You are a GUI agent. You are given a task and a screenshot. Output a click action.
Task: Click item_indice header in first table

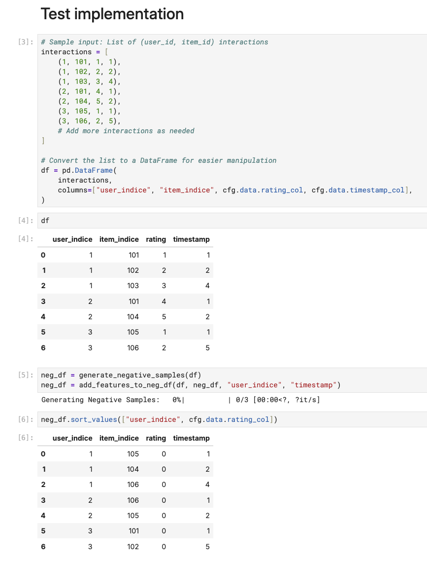click(x=119, y=239)
